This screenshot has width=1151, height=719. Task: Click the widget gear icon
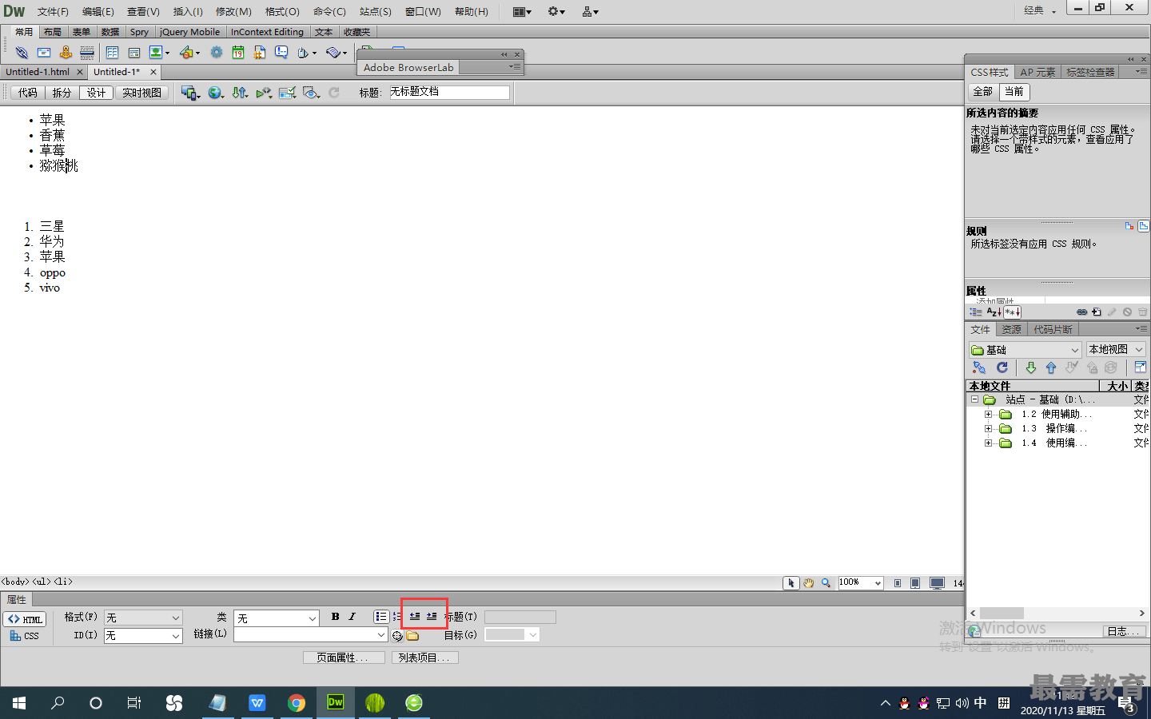[x=217, y=53]
